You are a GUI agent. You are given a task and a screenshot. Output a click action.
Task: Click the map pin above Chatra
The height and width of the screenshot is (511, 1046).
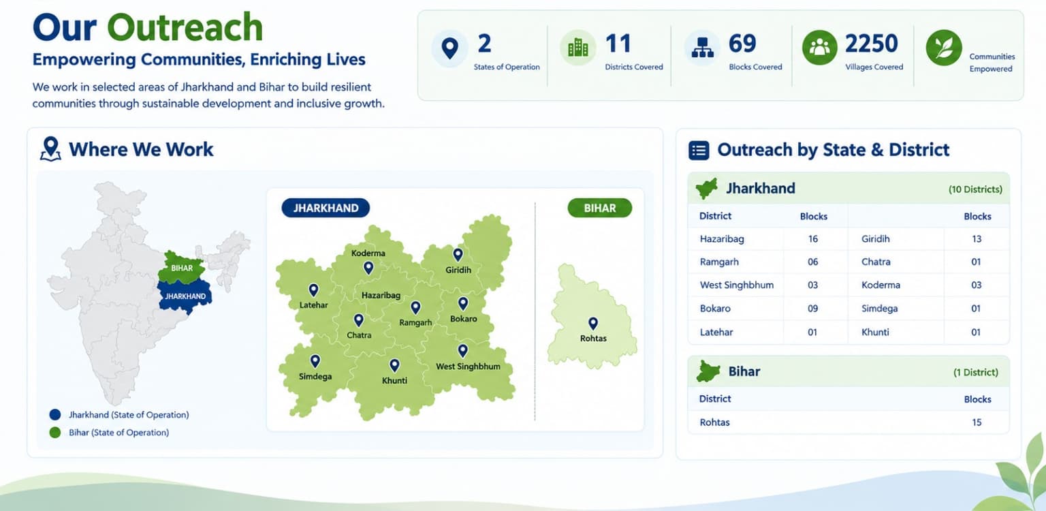[x=359, y=320]
